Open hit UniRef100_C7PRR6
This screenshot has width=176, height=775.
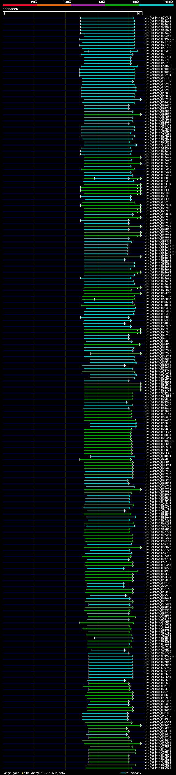point(158,746)
